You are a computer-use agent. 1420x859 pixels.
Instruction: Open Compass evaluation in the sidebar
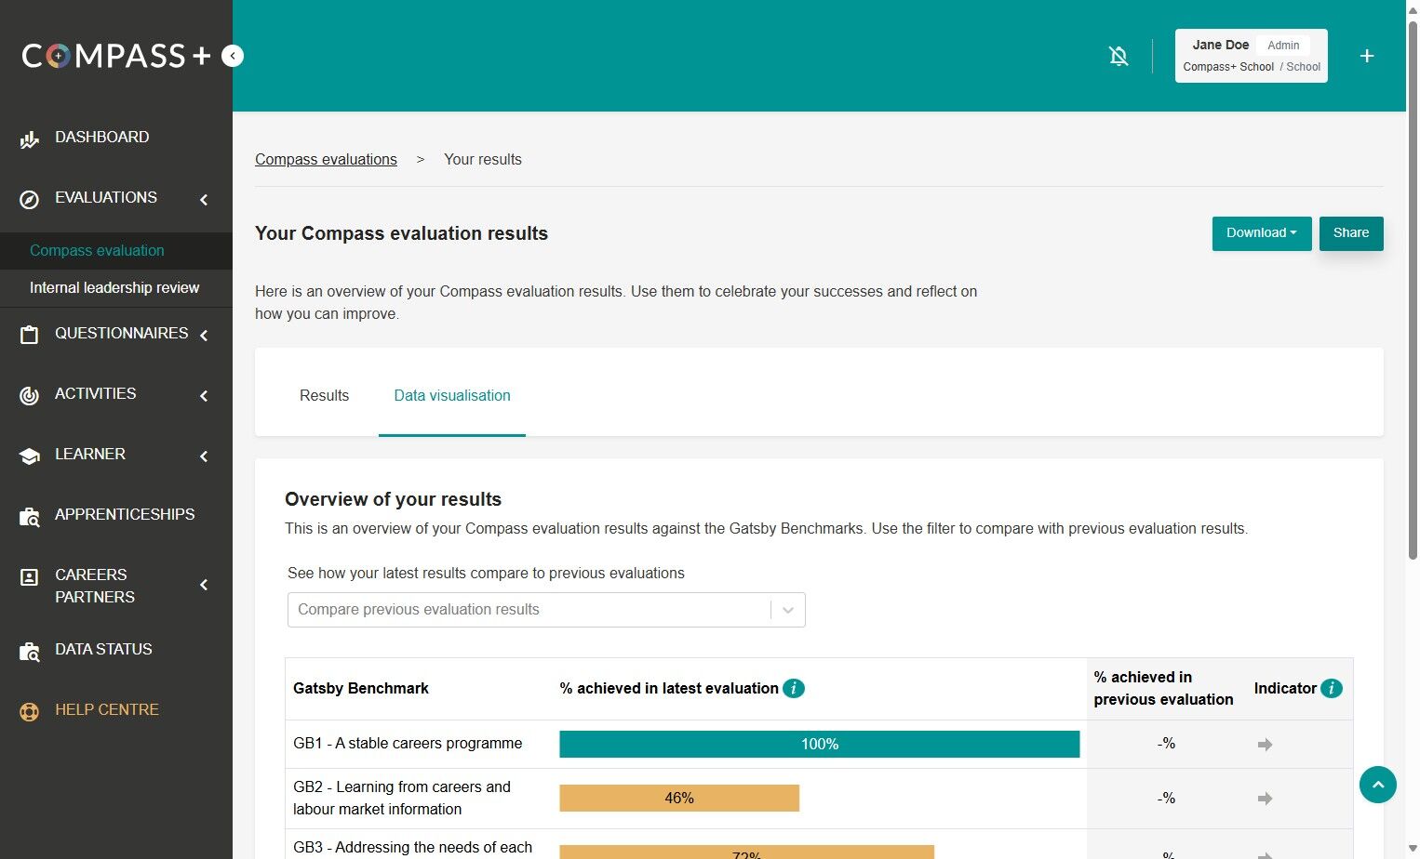97,250
